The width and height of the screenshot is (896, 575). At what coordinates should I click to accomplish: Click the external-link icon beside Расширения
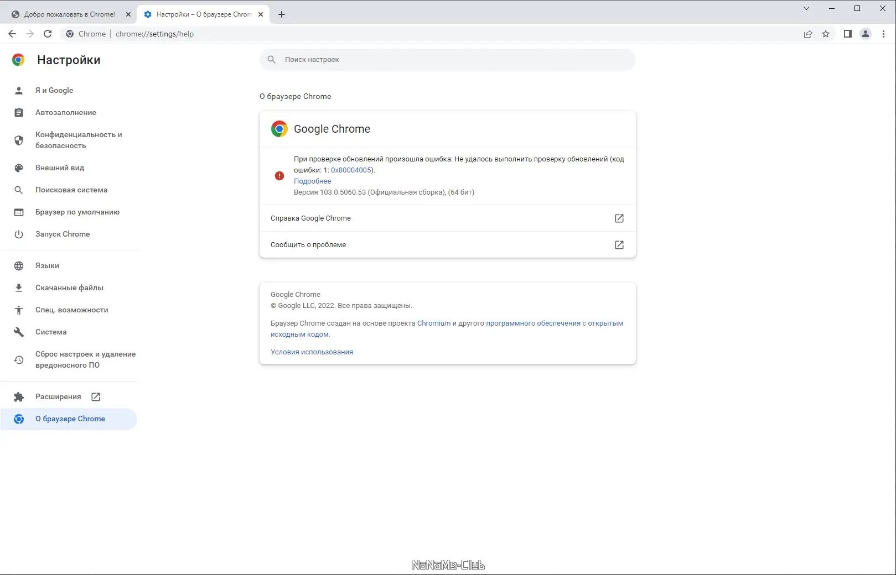click(x=96, y=397)
